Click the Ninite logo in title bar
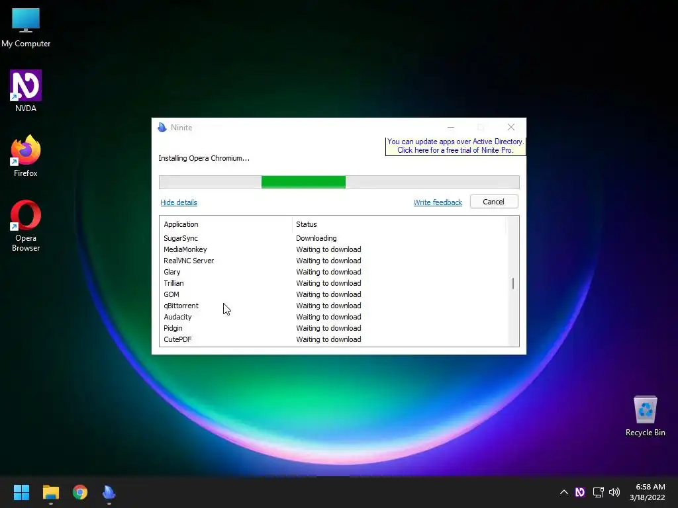678x508 pixels. tap(162, 127)
